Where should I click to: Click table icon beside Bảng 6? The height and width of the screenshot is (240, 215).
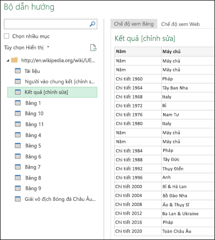click(x=18, y=156)
